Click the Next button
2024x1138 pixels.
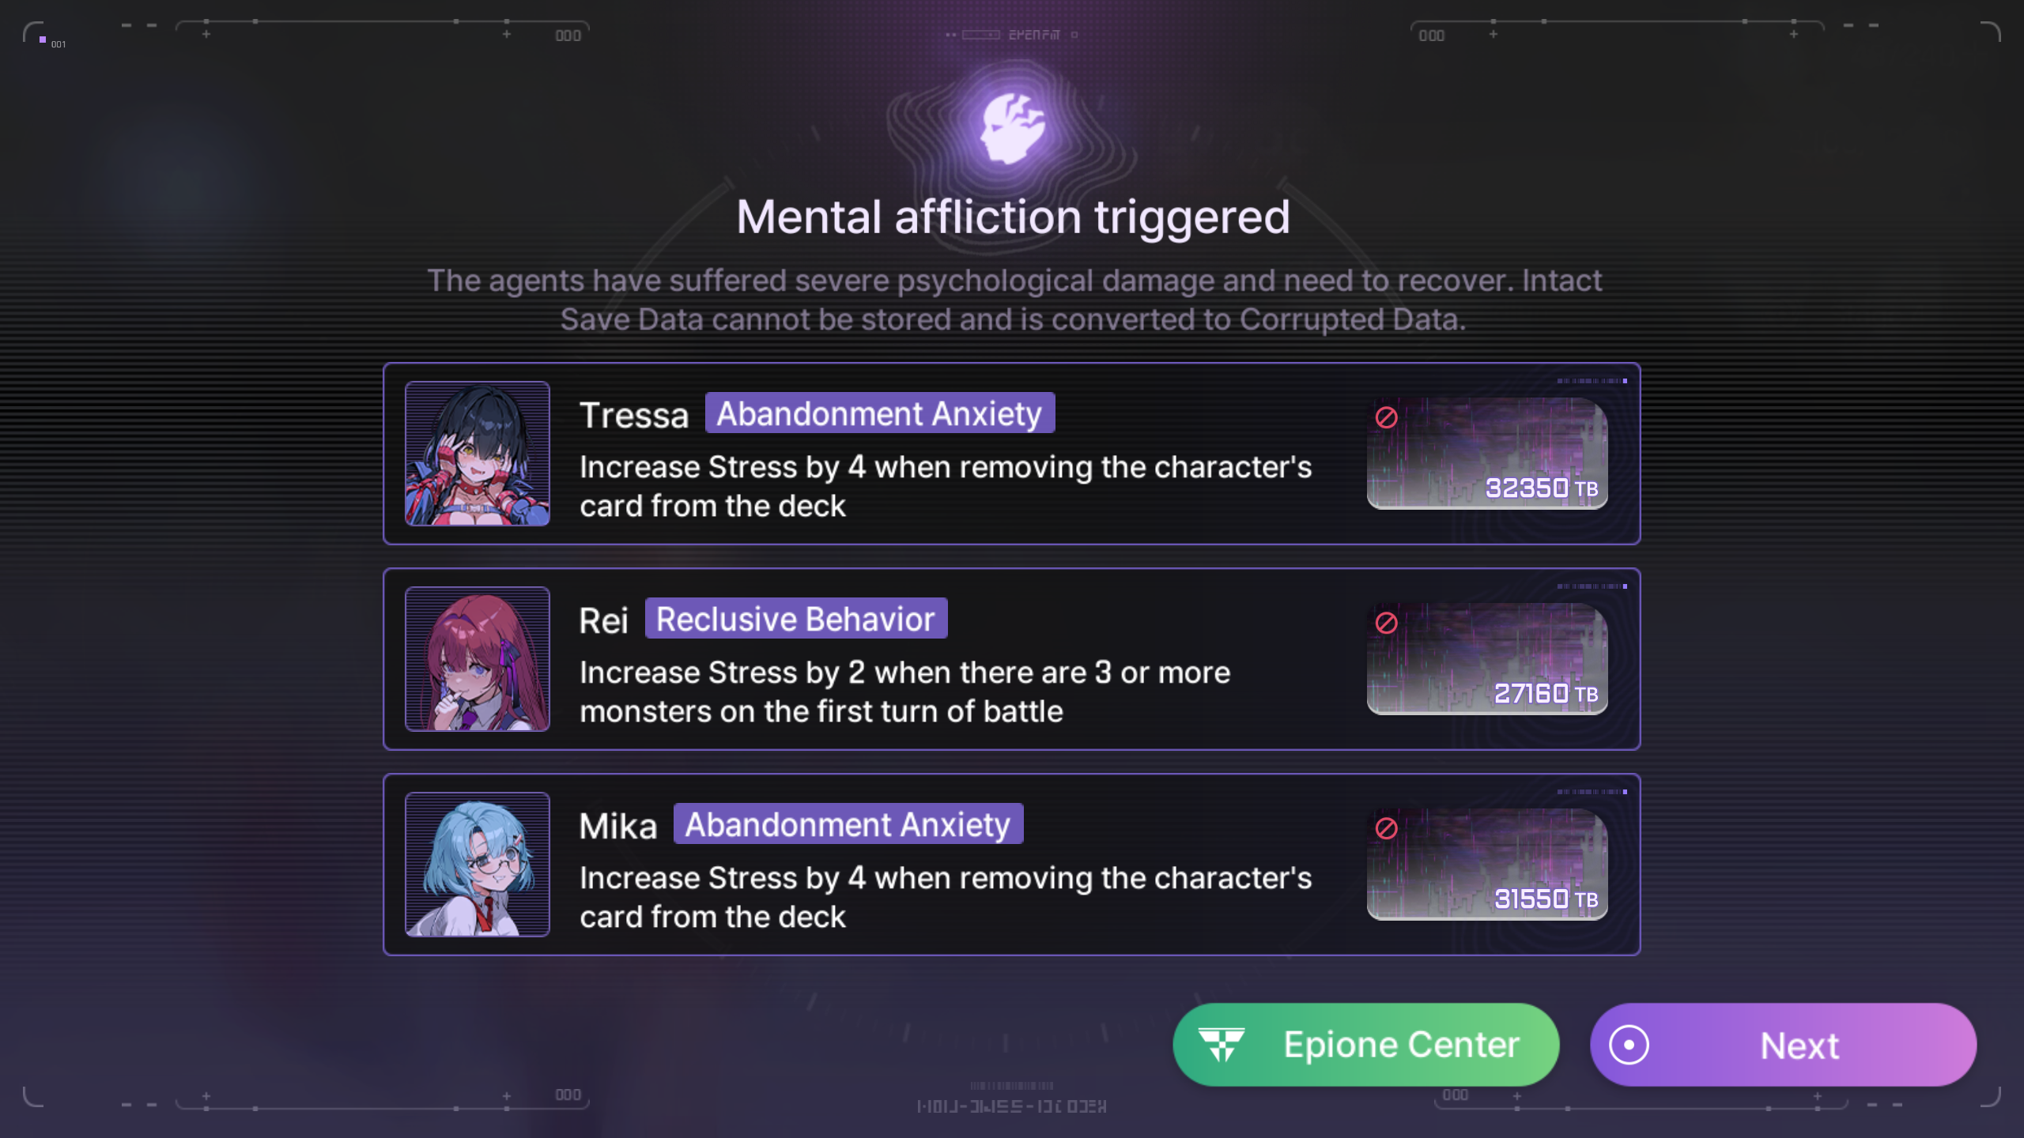pyautogui.click(x=1783, y=1045)
